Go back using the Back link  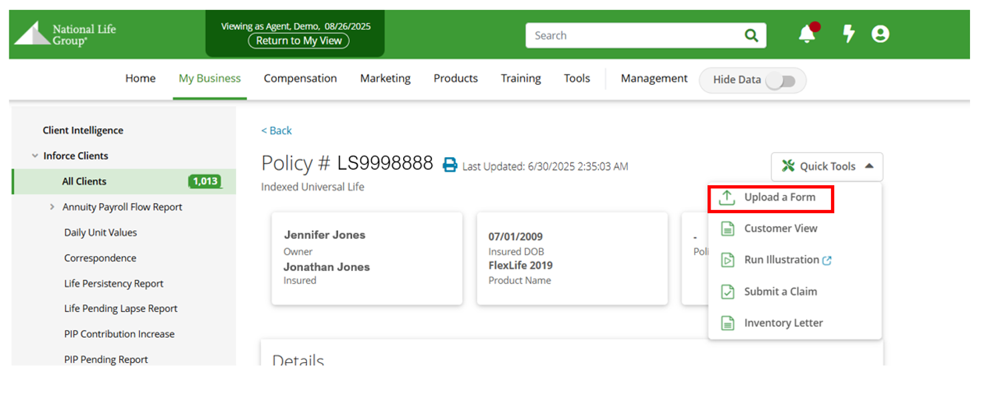tap(277, 131)
